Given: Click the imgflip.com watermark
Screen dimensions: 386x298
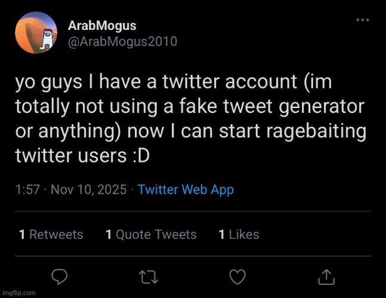Looking at the screenshot, I should [x=18, y=293].
